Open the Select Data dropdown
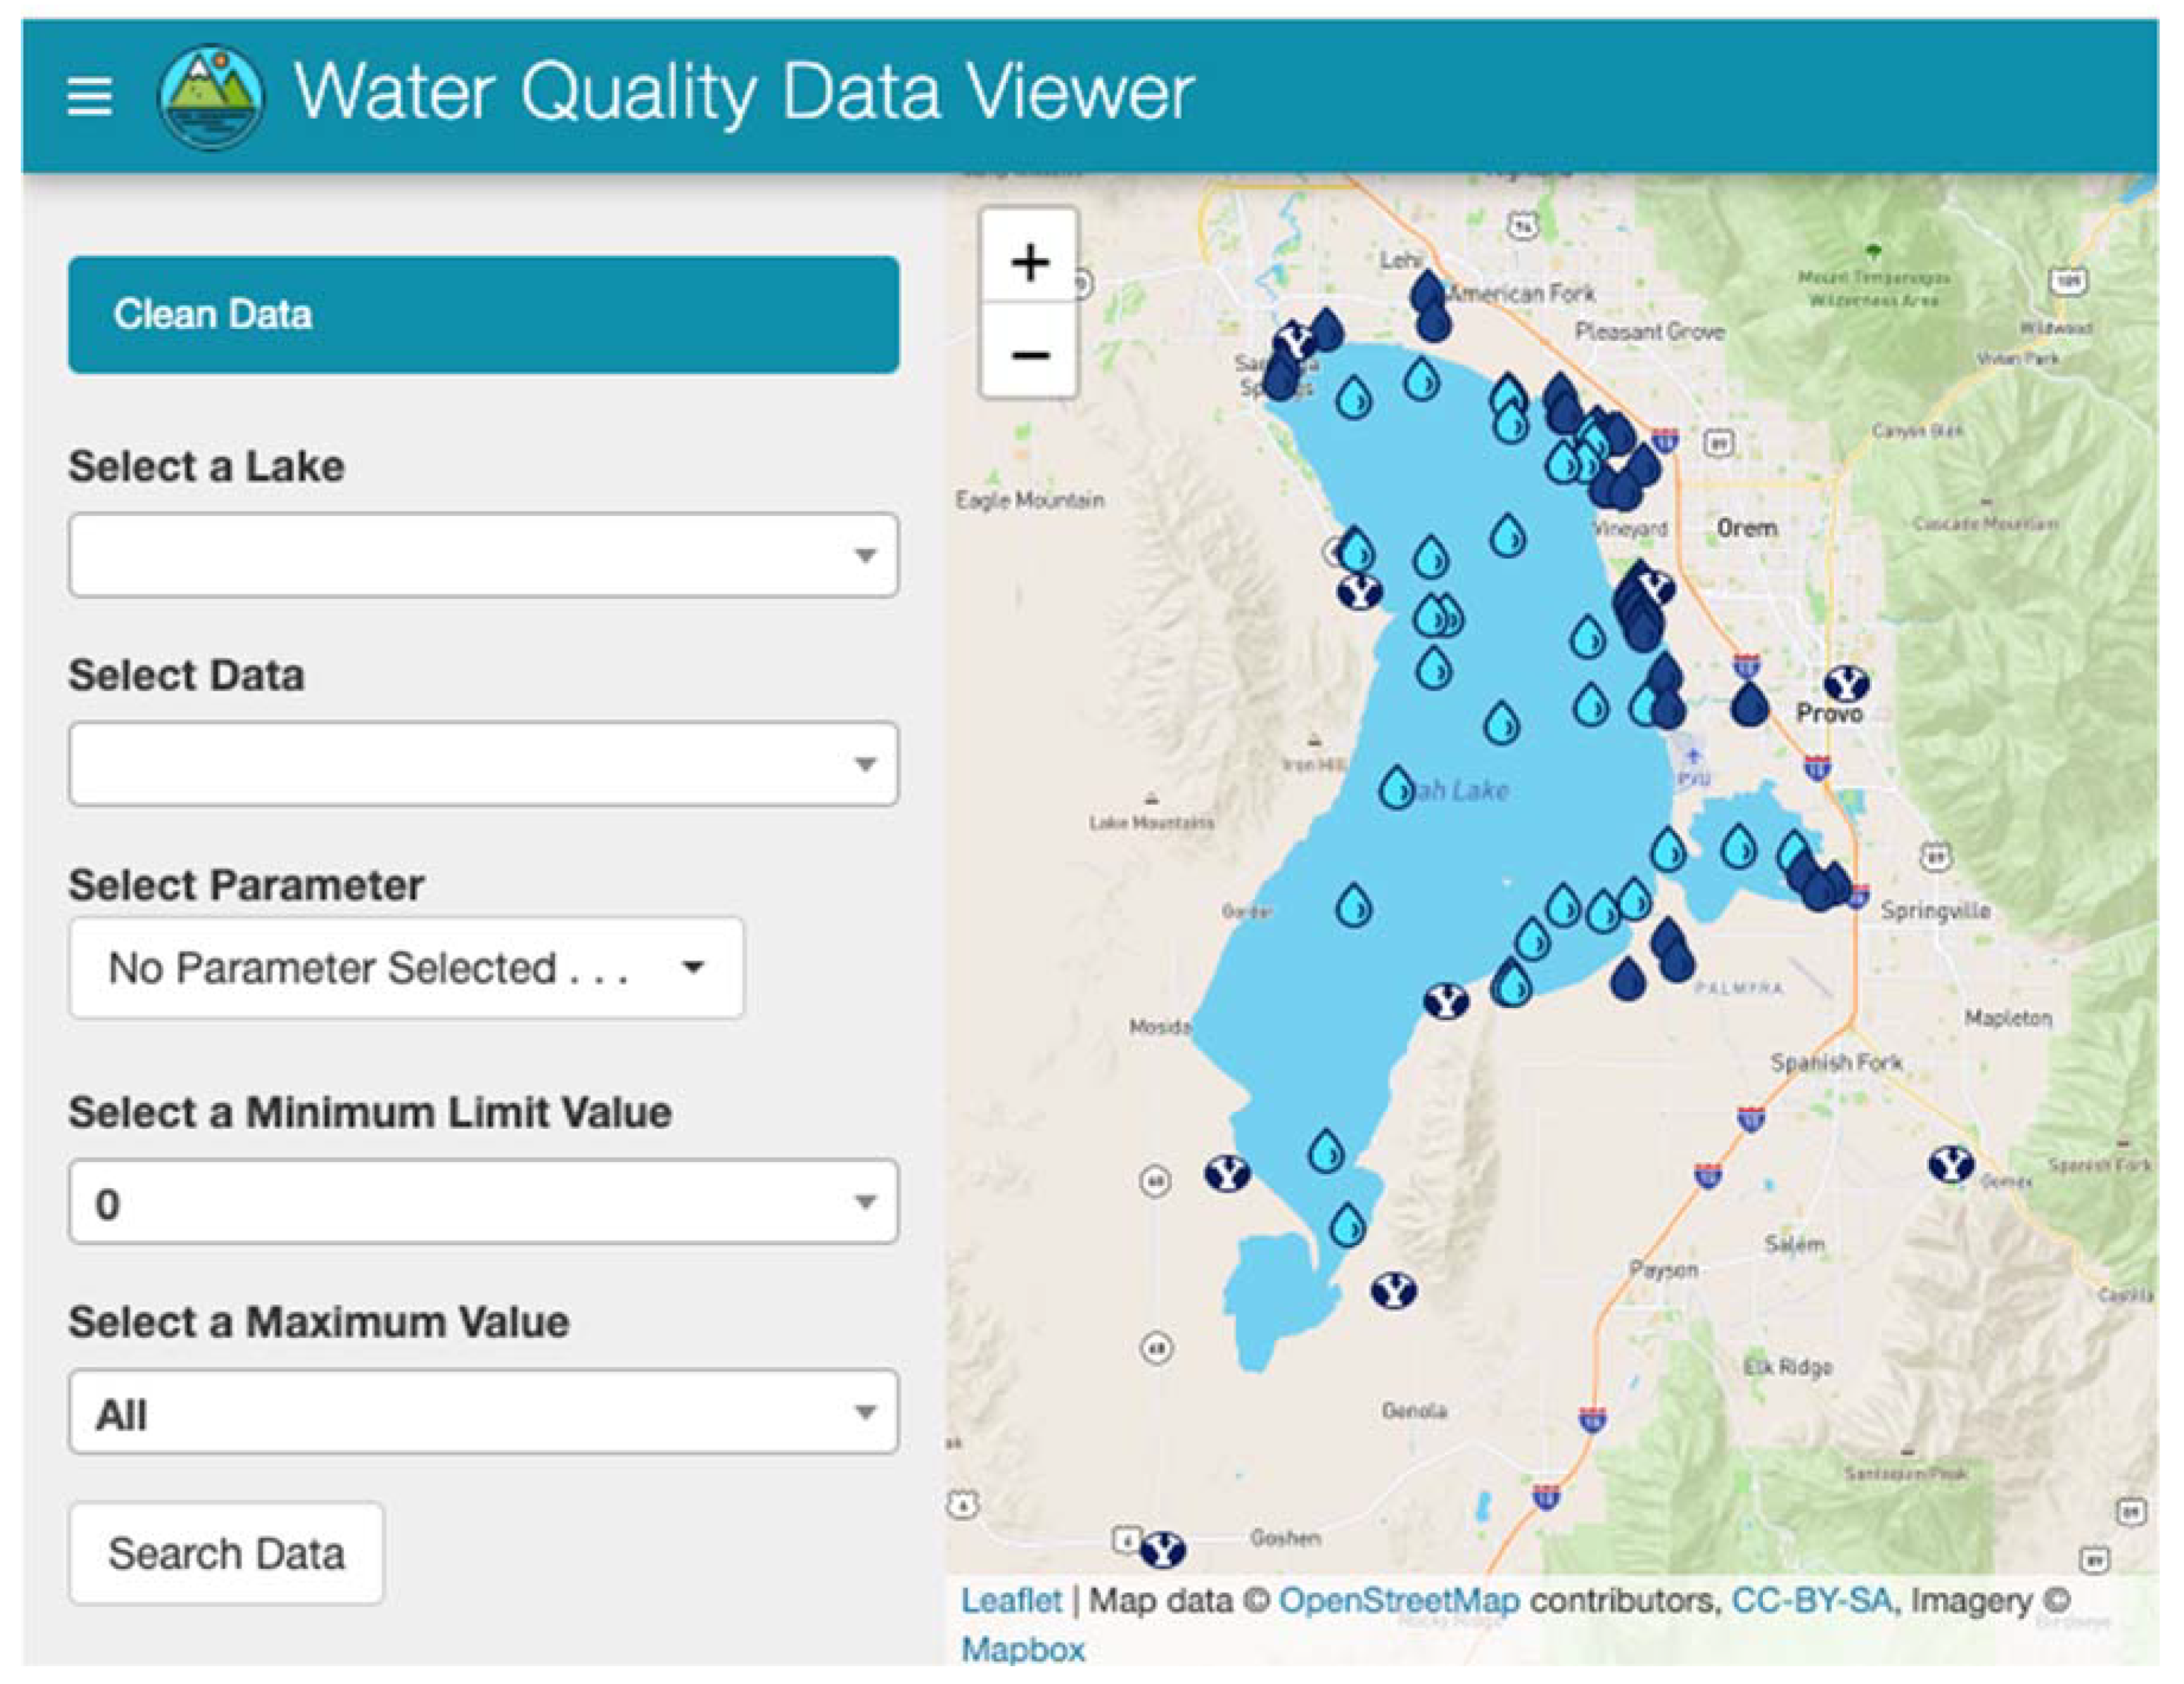 [483, 764]
